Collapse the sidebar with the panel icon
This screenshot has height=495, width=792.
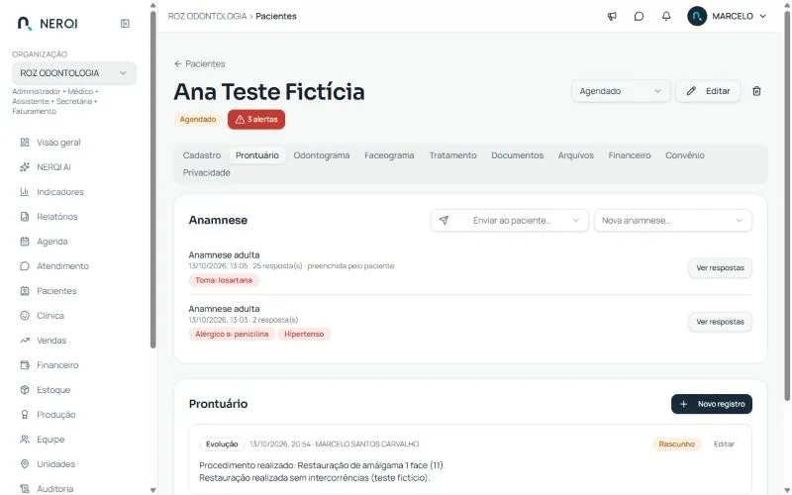click(x=126, y=23)
